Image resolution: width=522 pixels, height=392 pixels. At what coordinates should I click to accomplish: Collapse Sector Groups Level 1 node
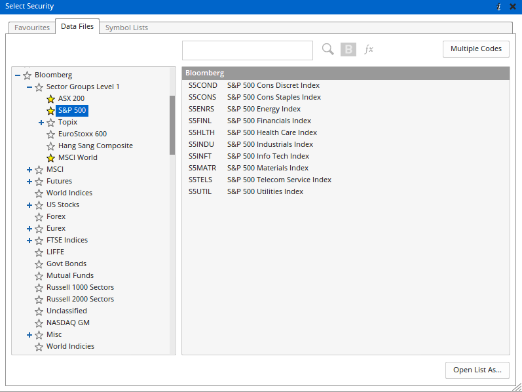point(29,87)
